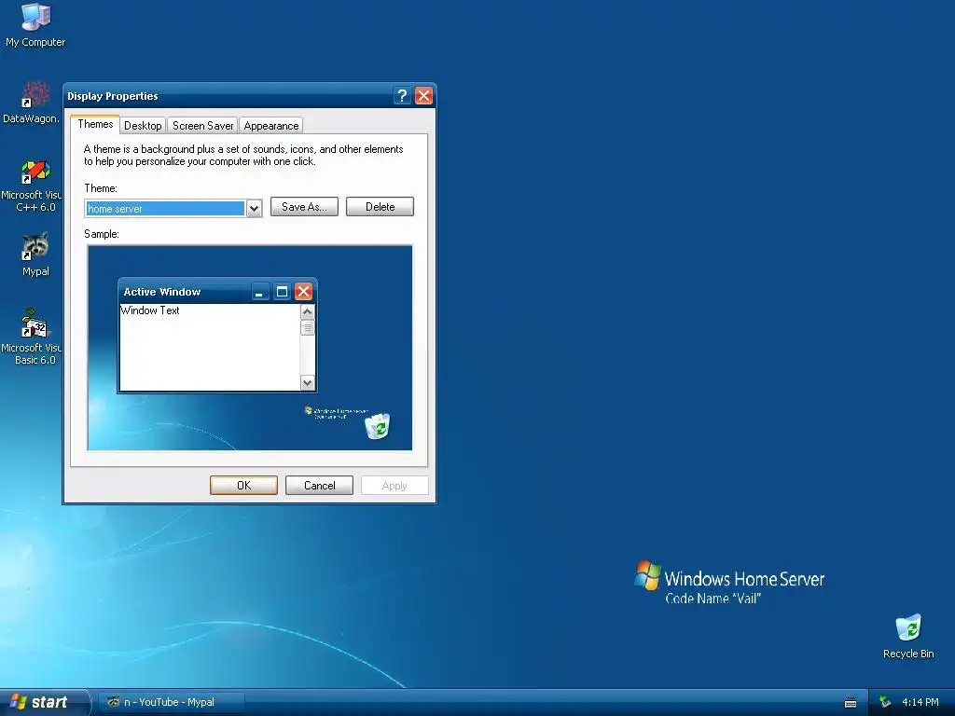Open the My Computer desktop icon
Image resolution: width=955 pixels, height=716 pixels.
pos(35,24)
